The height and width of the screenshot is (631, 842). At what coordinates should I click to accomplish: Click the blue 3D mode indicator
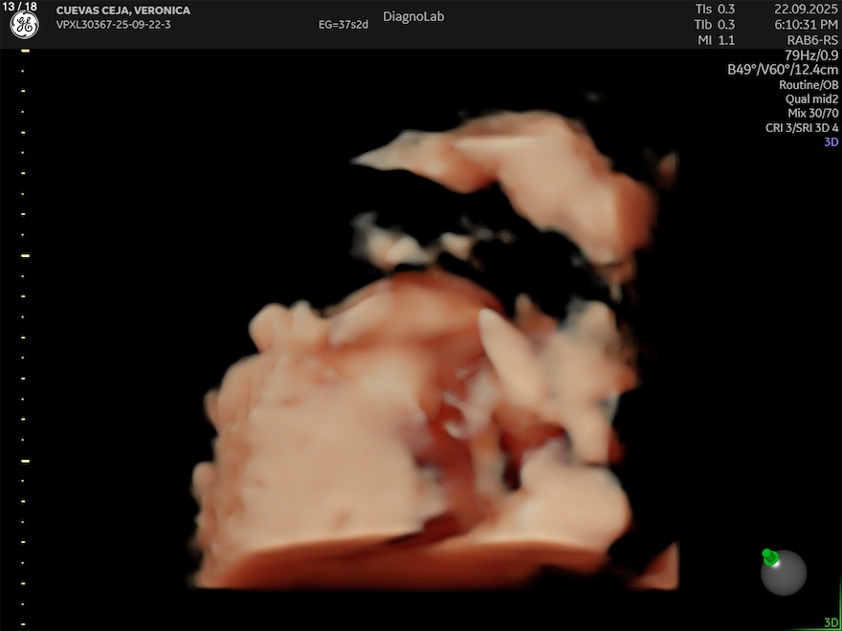point(831,141)
